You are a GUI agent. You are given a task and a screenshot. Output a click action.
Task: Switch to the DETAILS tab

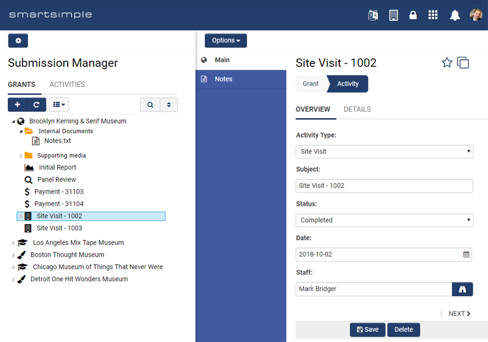coord(357,110)
